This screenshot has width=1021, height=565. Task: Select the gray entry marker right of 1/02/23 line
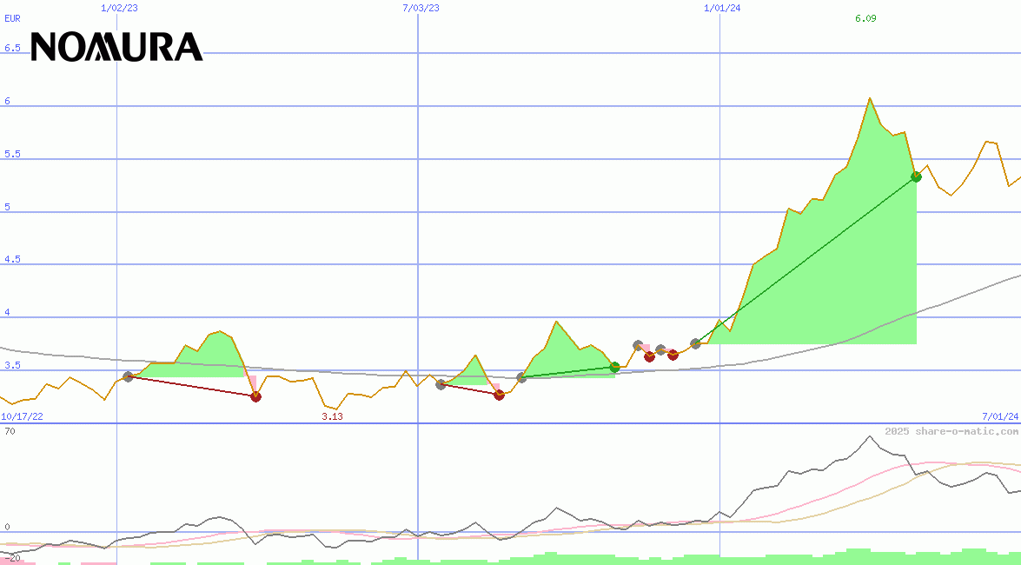coord(129,376)
